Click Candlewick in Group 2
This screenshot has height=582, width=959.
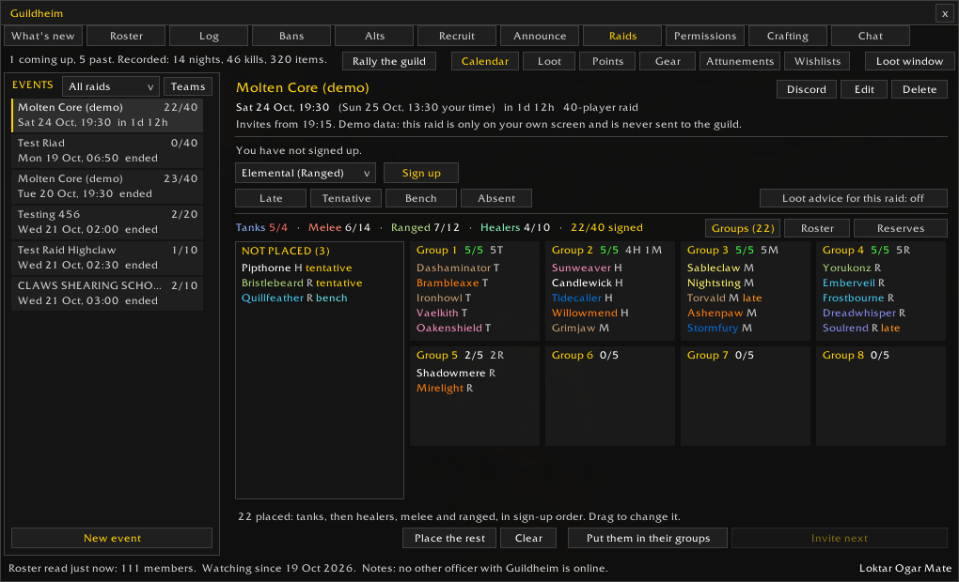[x=587, y=283]
